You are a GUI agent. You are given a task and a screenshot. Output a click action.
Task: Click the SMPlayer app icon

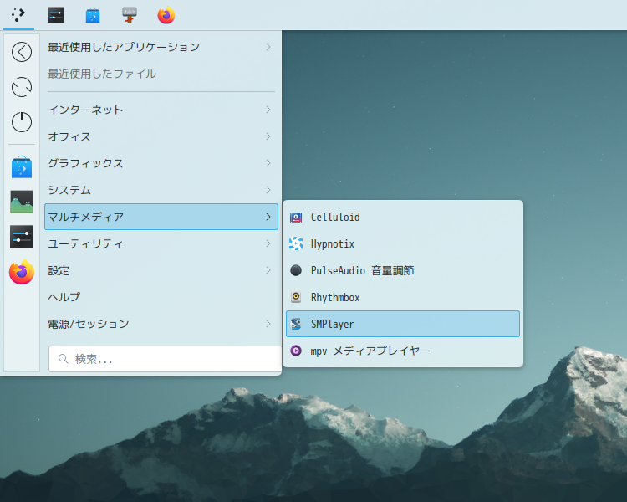coord(296,324)
